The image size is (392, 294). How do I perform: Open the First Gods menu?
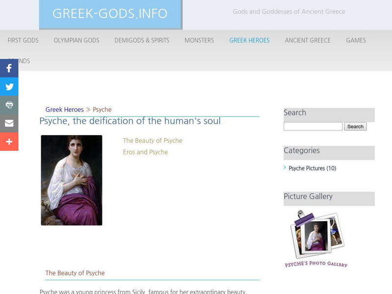point(23,40)
